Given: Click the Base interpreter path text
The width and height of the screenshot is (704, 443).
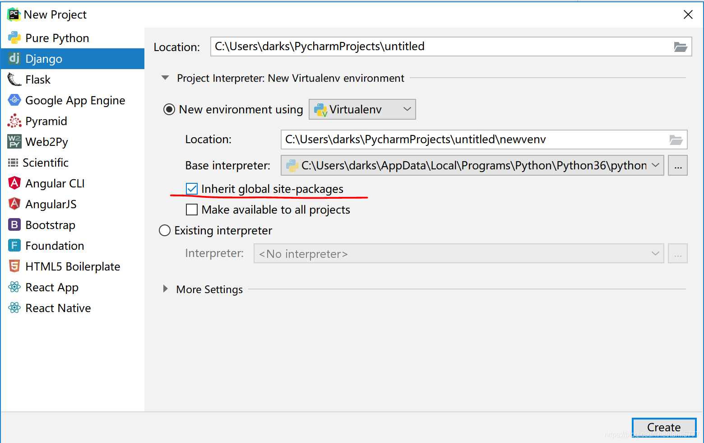Looking at the screenshot, I should pos(474,166).
